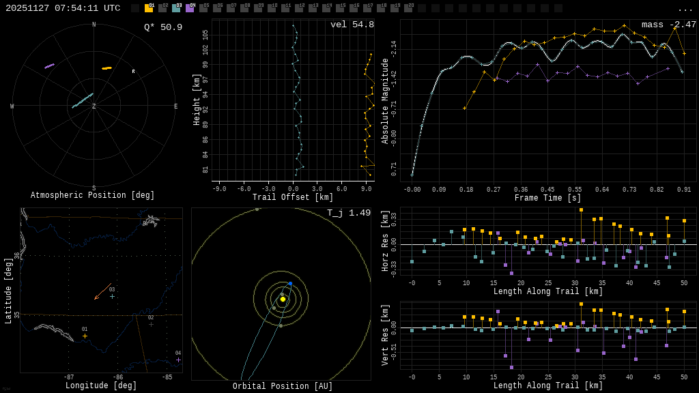The height and width of the screenshot is (393, 699).
Task: Click the yellow Sun in orbital plot
Action: (x=283, y=299)
